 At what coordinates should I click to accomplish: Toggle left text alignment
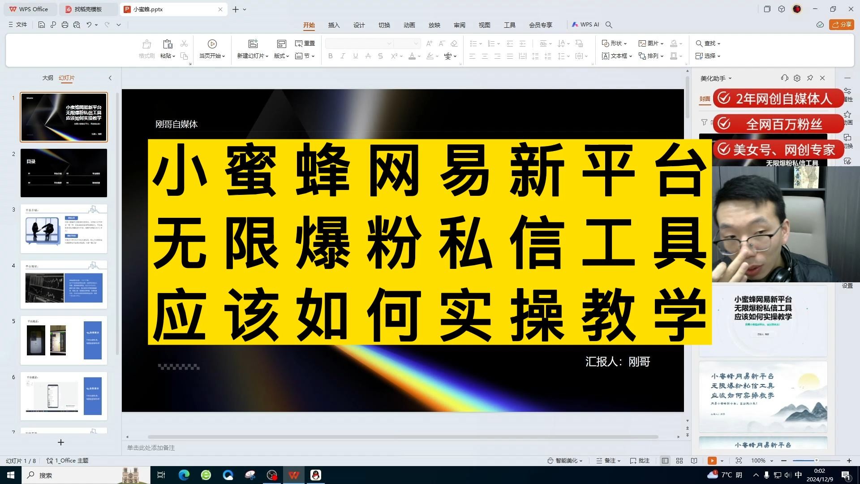[472, 56]
